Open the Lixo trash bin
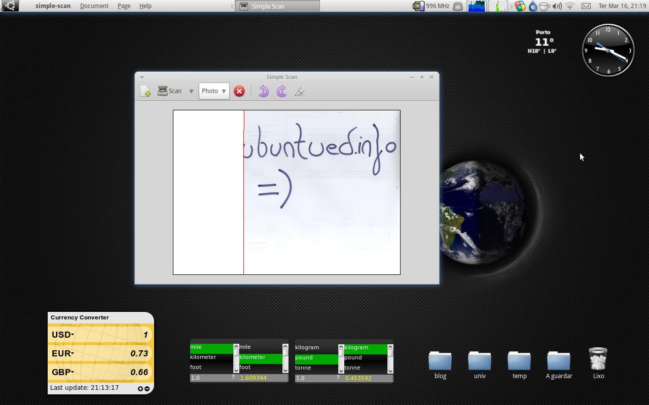 598,363
